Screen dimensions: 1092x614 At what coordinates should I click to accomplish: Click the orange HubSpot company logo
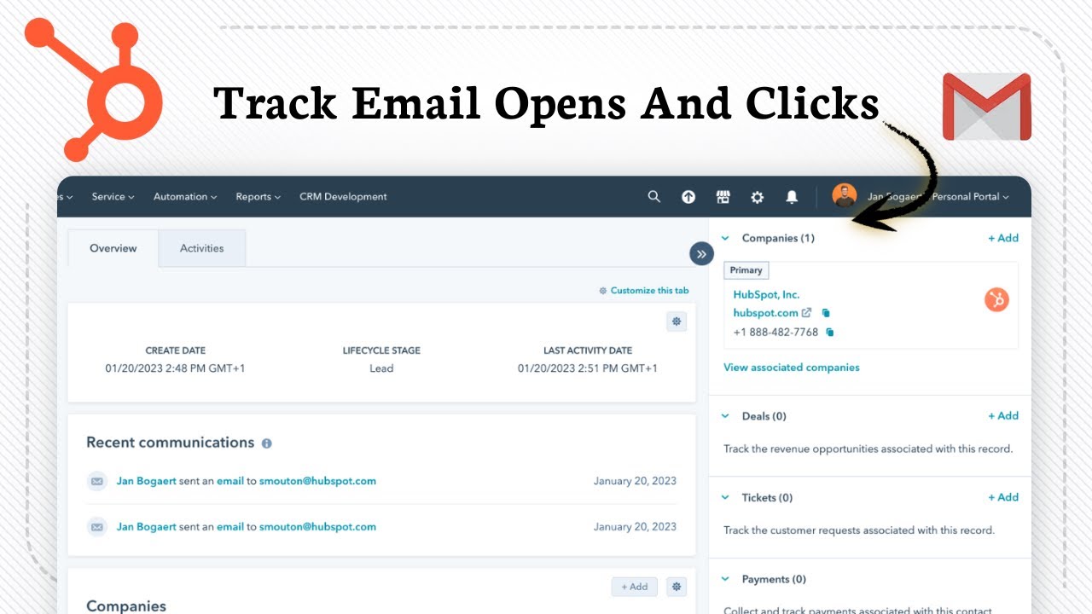(x=996, y=299)
